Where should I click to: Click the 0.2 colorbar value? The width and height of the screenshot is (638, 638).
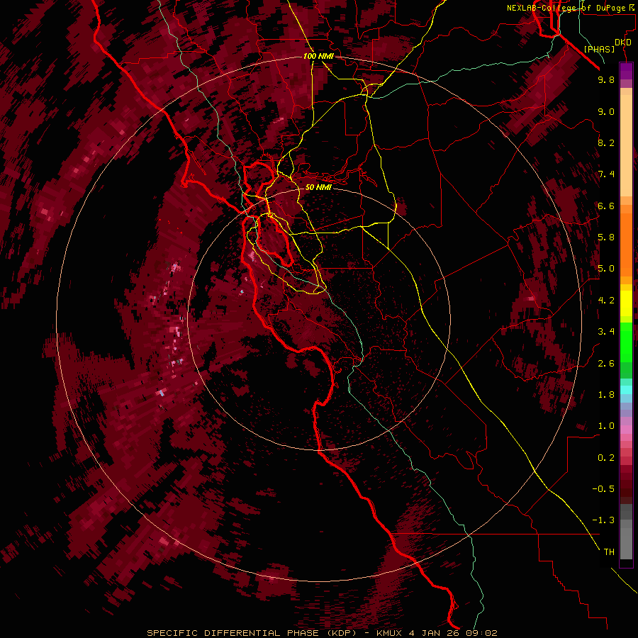pyautogui.click(x=606, y=458)
